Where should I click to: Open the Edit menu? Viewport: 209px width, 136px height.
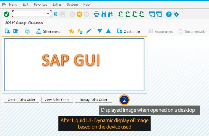[25, 5]
